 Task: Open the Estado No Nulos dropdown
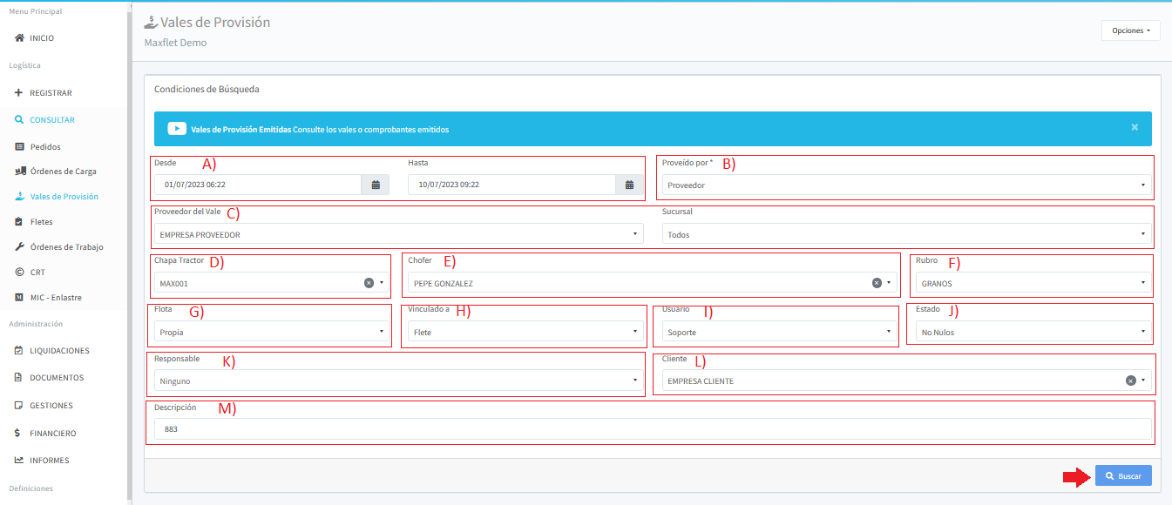(1032, 332)
